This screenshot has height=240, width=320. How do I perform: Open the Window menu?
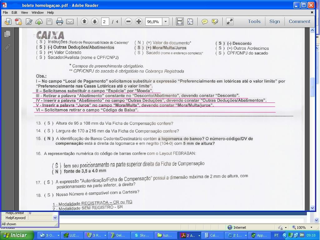(x=37, y=12)
